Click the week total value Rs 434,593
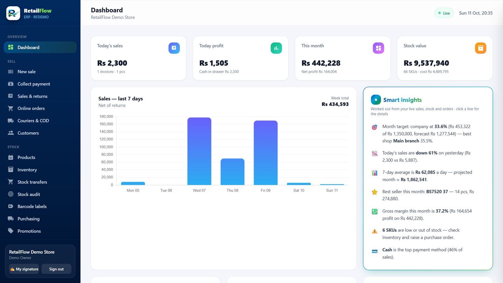Viewport: 503px width, 283px height. point(335,104)
